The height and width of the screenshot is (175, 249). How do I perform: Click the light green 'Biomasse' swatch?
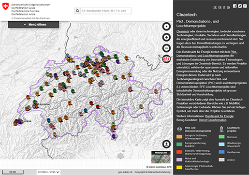tap(221, 137)
